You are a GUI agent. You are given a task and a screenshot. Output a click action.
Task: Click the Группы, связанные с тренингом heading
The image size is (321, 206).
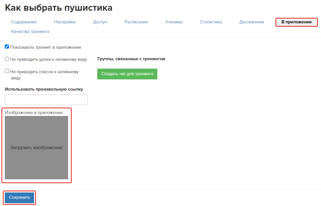(x=131, y=59)
